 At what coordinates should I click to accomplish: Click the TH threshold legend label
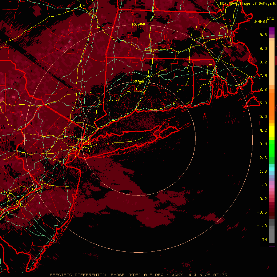tap(264, 240)
